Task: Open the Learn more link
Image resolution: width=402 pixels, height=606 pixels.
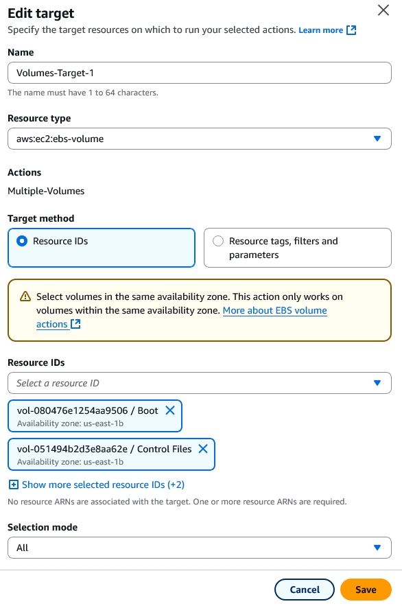Action: [319, 31]
